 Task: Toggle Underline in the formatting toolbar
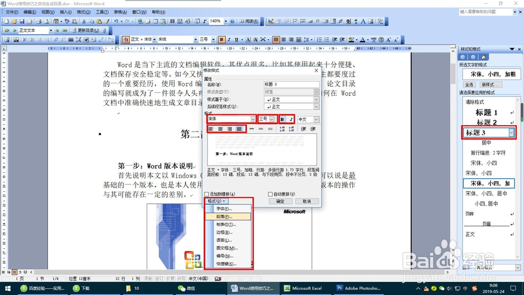[237, 39]
